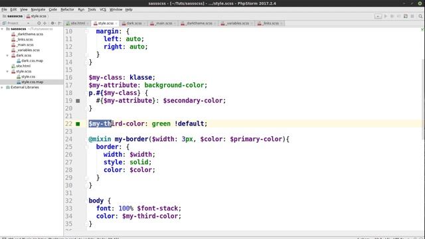This screenshot has width=425, height=239.
Task: Open the Refactor menu
Action: (67, 9)
